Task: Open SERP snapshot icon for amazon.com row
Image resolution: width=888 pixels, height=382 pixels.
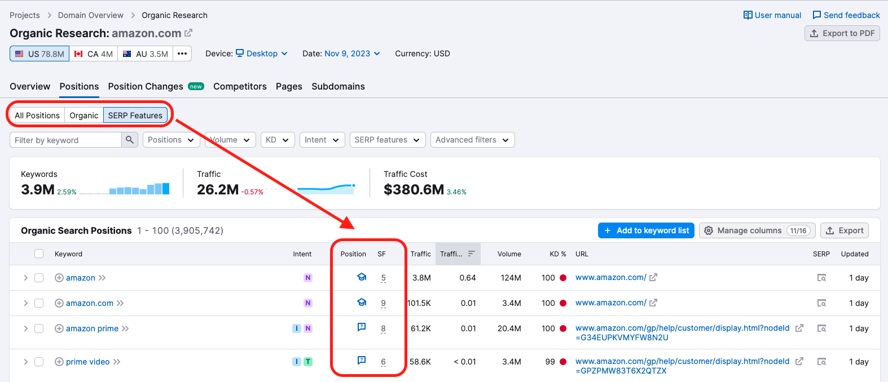Action: (x=822, y=303)
